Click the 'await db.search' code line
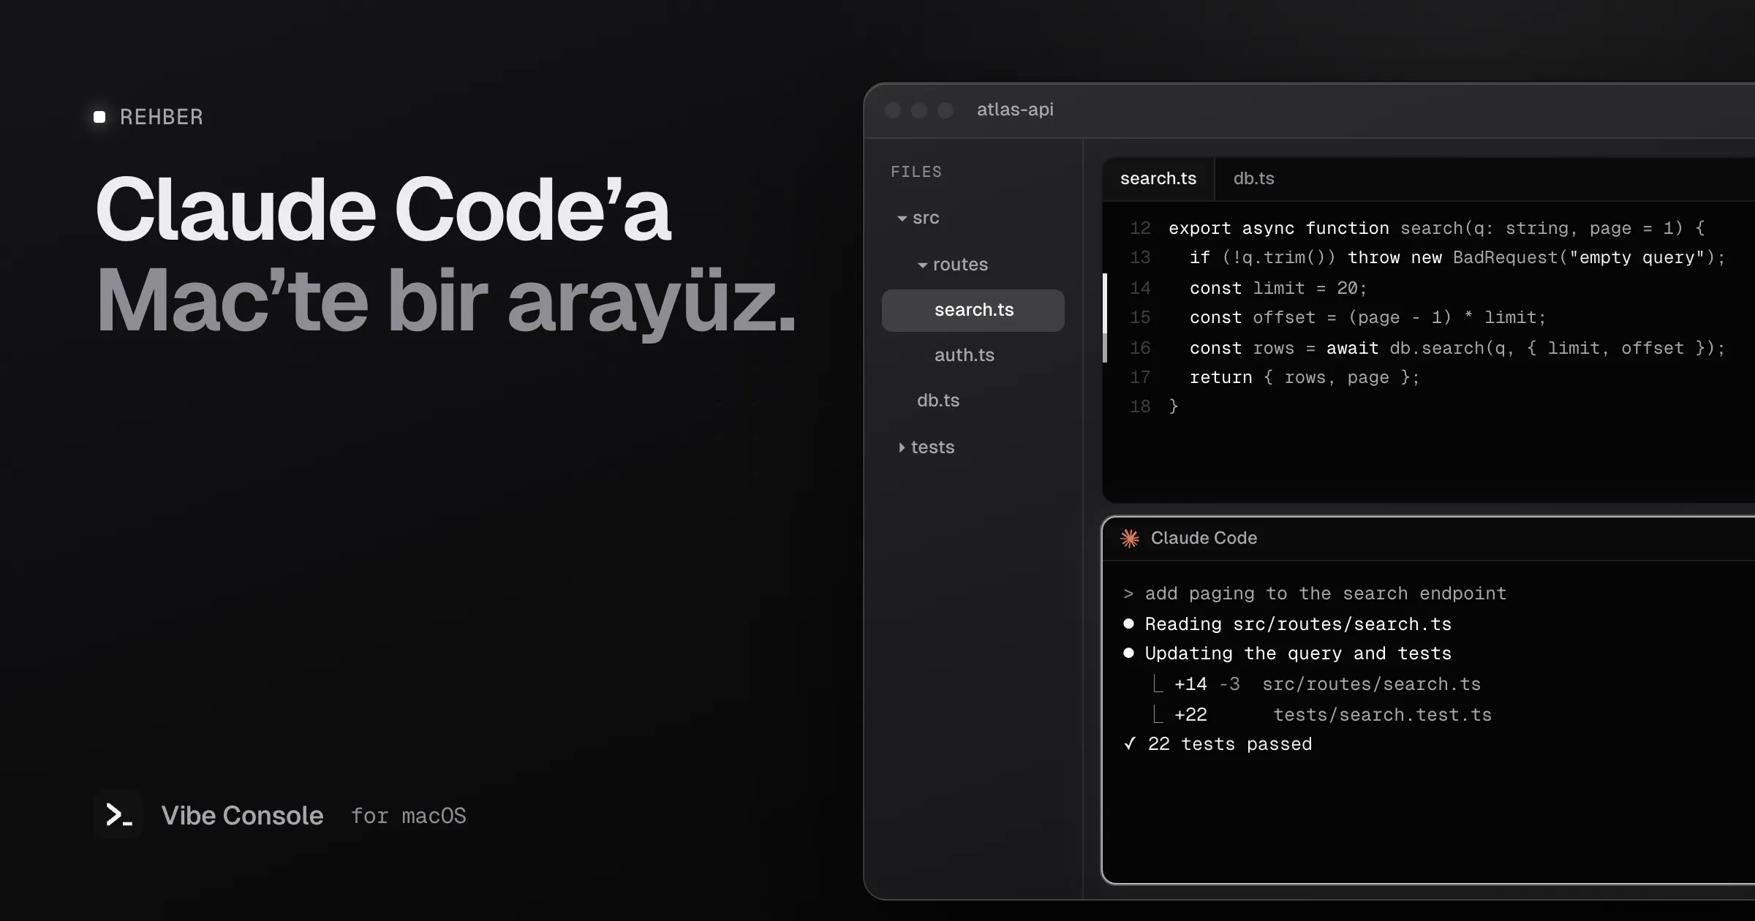Screen dimensions: 1755x921 coord(1457,348)
